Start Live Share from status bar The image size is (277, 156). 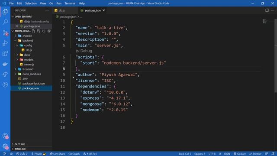click(x=57, y=154)
